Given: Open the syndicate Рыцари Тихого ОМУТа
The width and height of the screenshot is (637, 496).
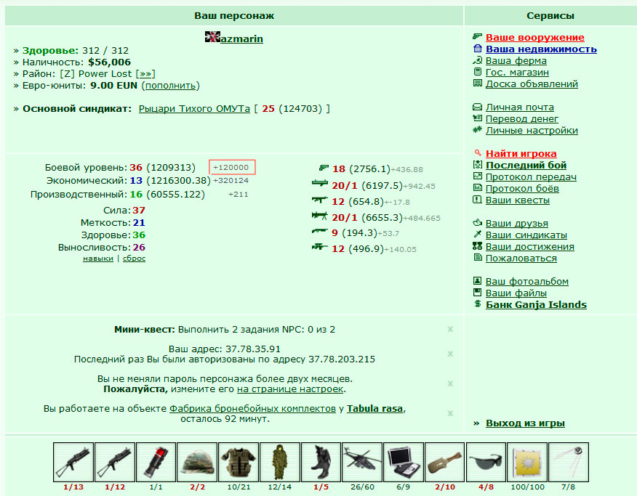Looking at the screenshot, I should coord(194,109).
